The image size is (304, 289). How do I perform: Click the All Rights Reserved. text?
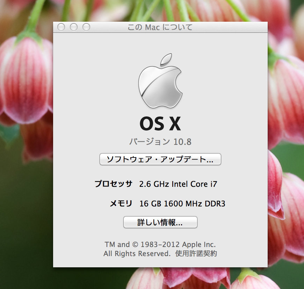pyautogui.click(x=137, y=253)
